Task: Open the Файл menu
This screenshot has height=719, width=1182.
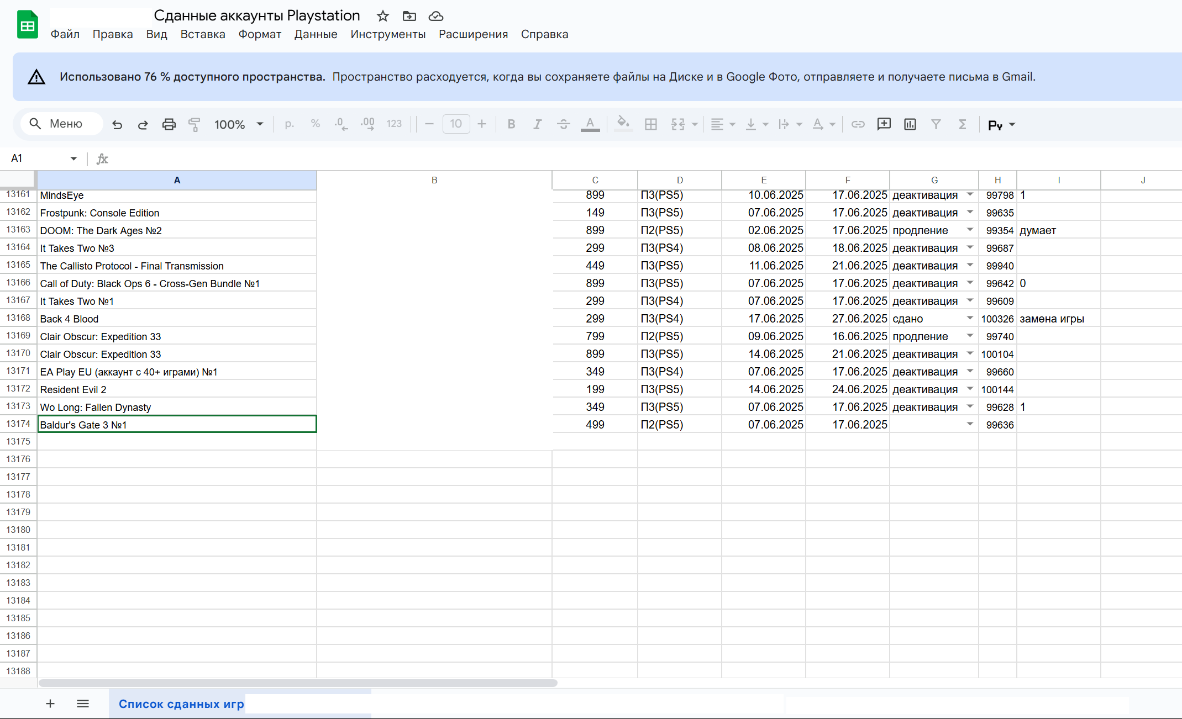Action: [x=65, y=34]
